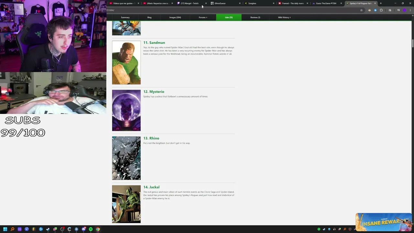
Task: Open the Summary section of the wiki
Action: click(125, 17)
